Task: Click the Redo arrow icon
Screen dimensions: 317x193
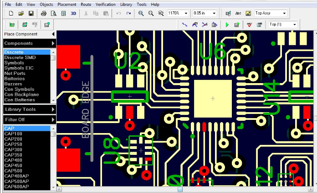Action: (x=129, y=14)
